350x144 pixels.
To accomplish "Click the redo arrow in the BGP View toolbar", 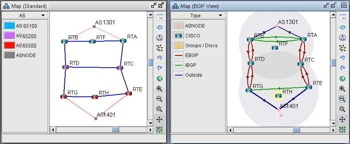I will 342,68.
